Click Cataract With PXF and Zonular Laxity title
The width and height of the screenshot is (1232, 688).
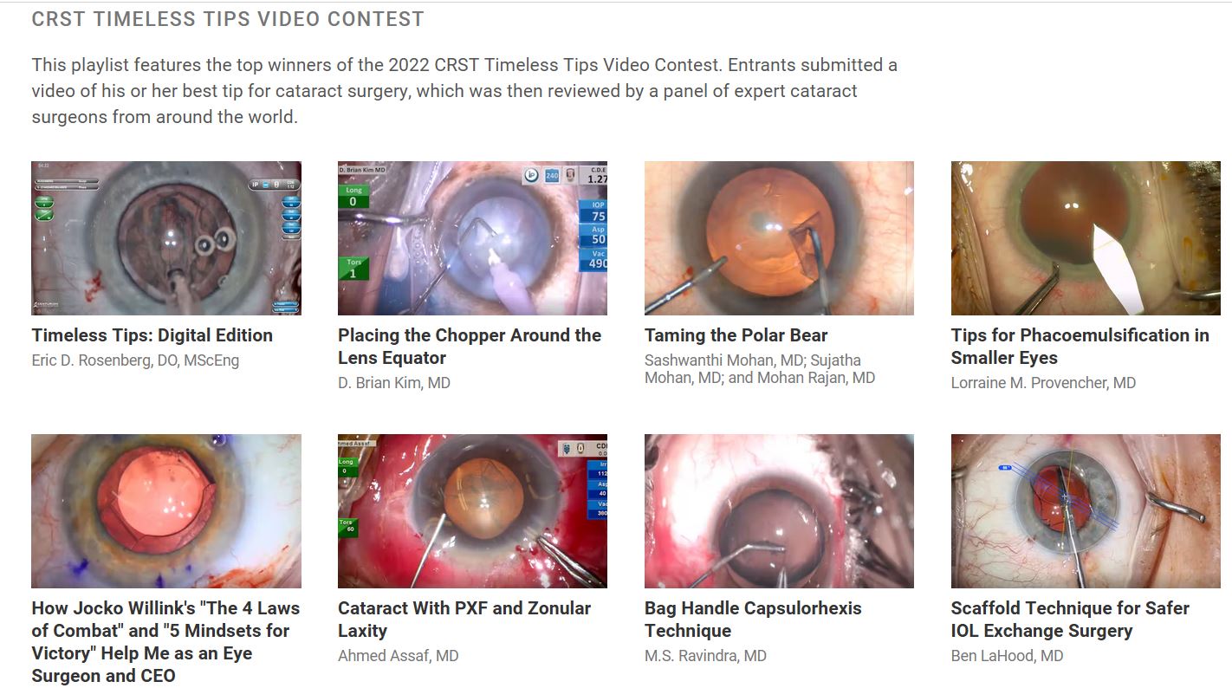(x=464, y=620)
